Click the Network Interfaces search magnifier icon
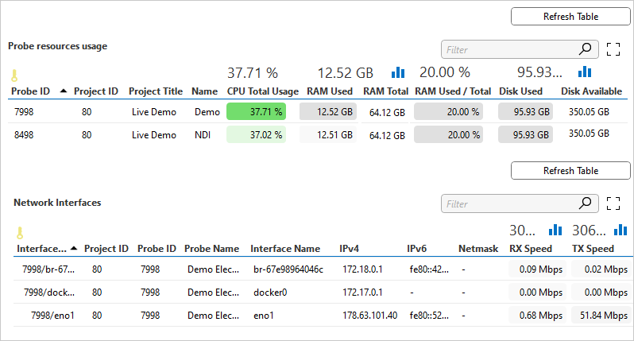The width and height of the screenshot is (634, 341). coord(586,204)
